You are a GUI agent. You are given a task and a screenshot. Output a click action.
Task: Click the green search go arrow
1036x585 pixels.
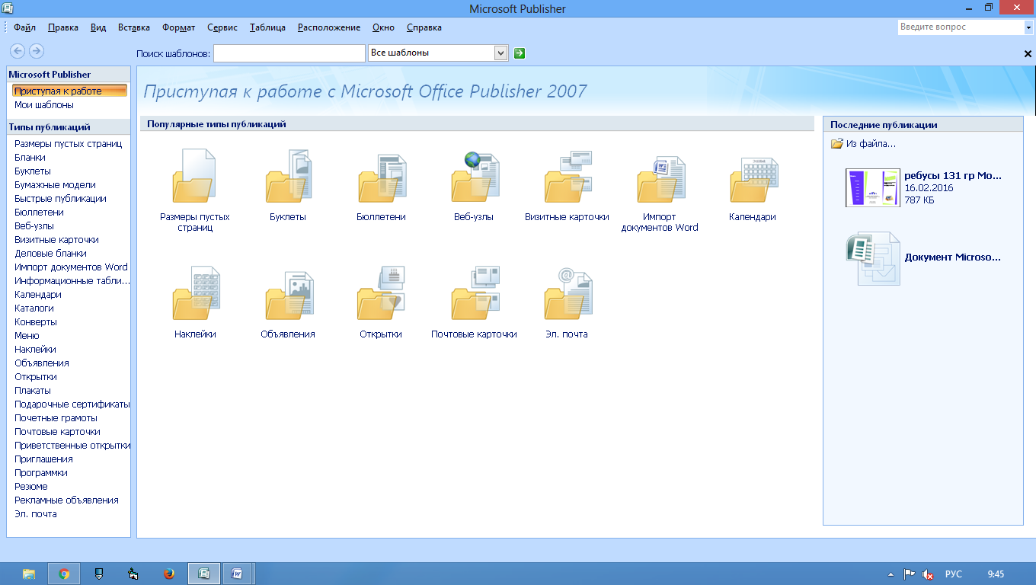pyautogui.click(x=520, y=53)
